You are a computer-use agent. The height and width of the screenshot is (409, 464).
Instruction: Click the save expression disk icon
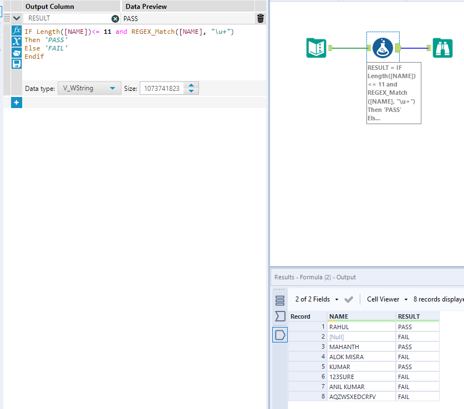pos(17,64)
